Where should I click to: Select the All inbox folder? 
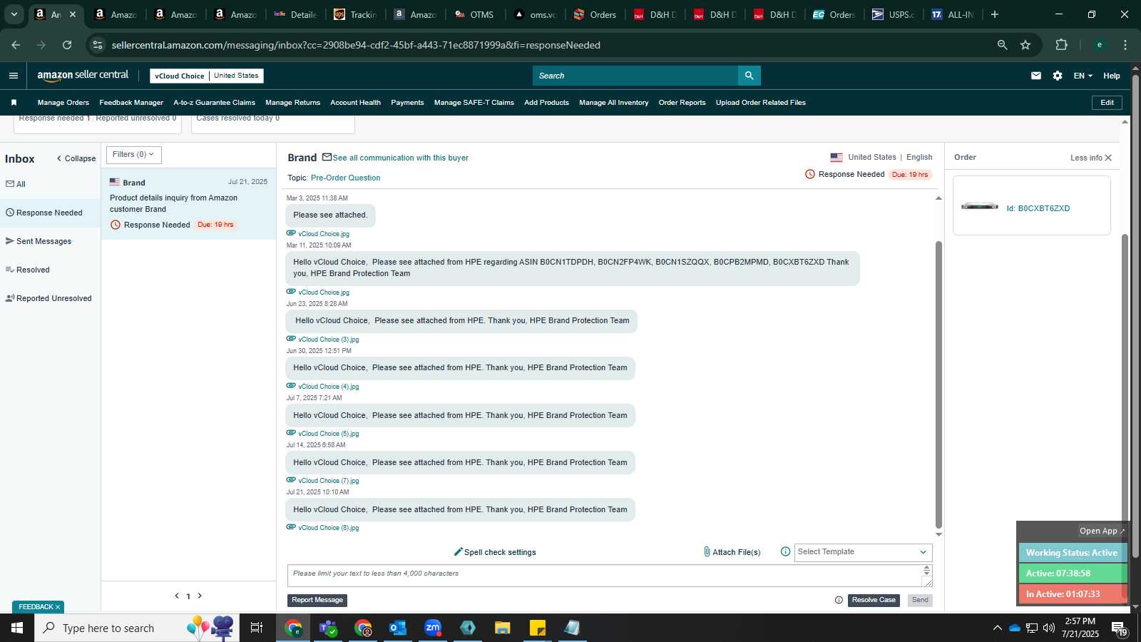[x=16, y=184]
